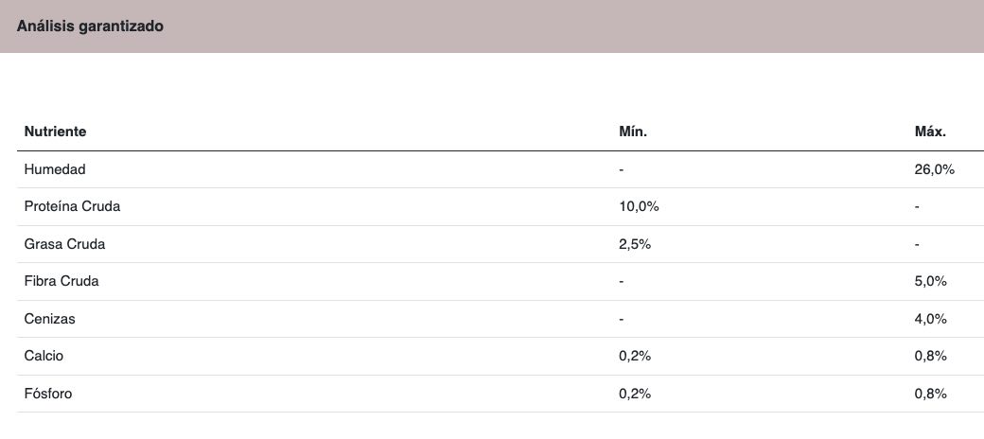Click the 4,0% Cenizas maximum value
Image resolution: width=984 pixels, height=439 pixels.
[931, 319]
